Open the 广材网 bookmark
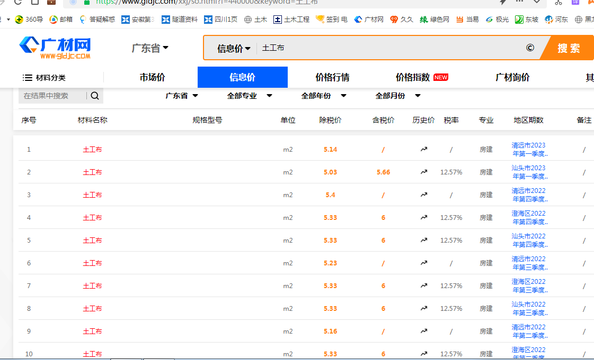This screenshot has height=360, width=594. point(369,19)
